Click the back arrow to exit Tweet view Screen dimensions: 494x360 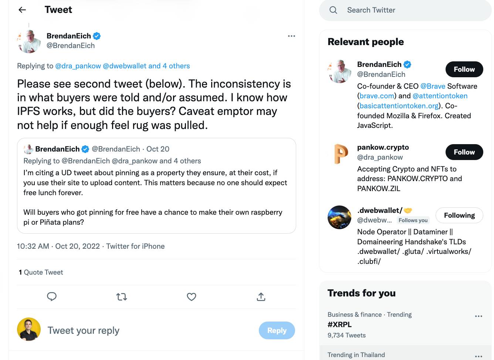click(x=22, y=10)
